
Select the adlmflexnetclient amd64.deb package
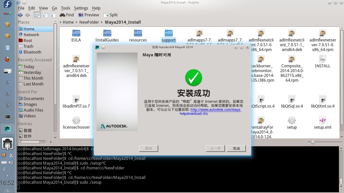point(292,40)
